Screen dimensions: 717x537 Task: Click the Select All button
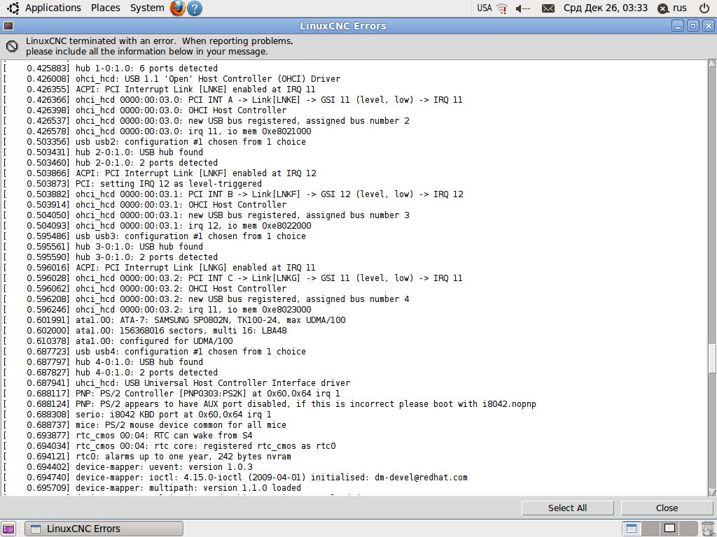567,508
